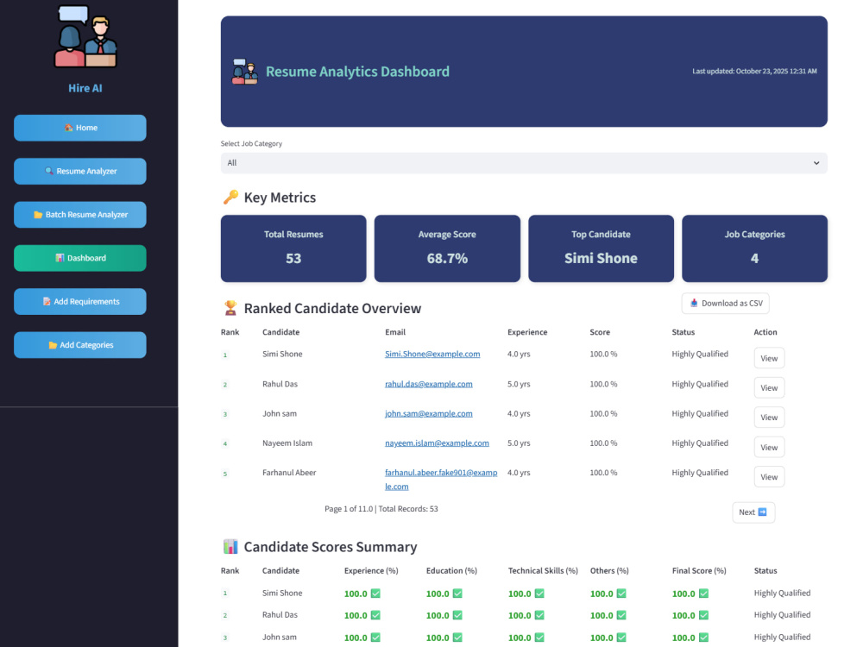Image resolution: width=863 pixels, height=647 pixels.
Task: Click Simi Shone's Technical Skills green checkmark
Action: (x=539, y=594)
